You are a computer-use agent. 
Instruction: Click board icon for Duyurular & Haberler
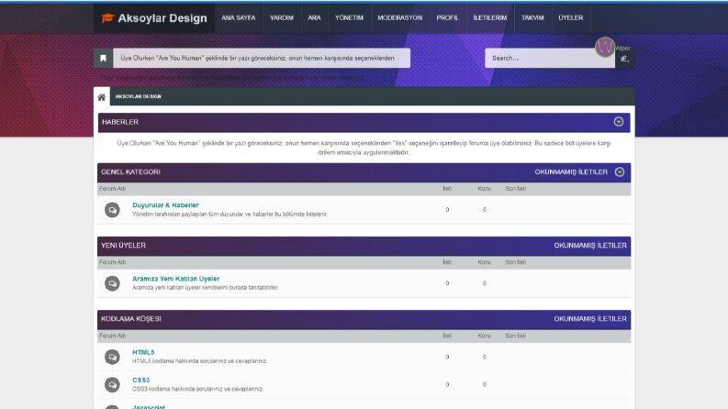click(x=112, y=210)
